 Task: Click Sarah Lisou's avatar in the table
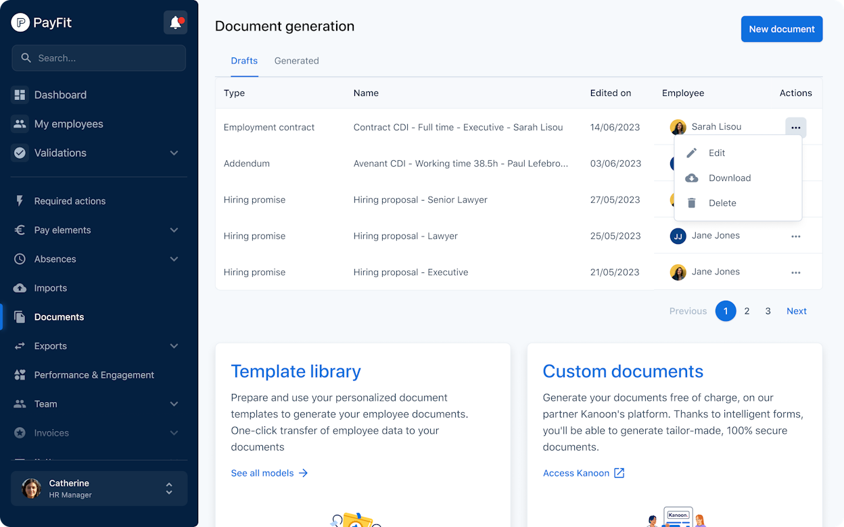pos(678,127)
